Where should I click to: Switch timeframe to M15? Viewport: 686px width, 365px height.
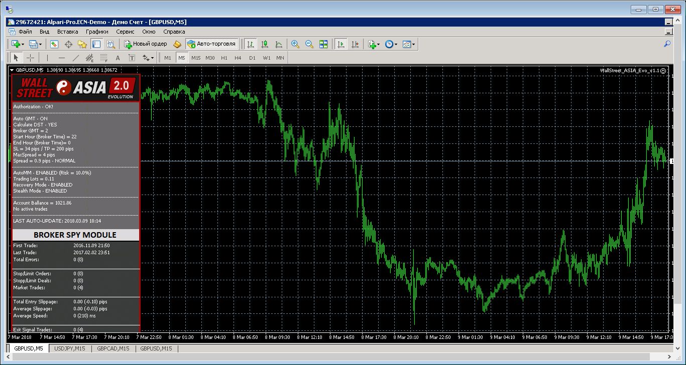coord(196,58)
